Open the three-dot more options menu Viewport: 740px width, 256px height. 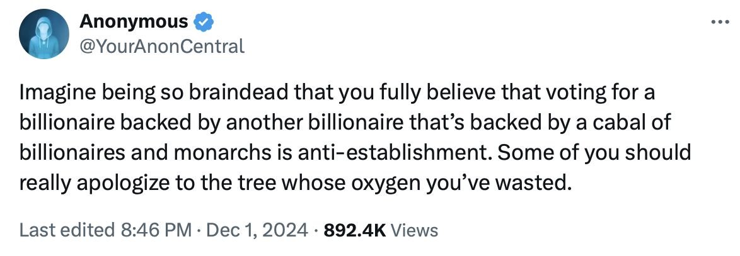pos(719,23)
